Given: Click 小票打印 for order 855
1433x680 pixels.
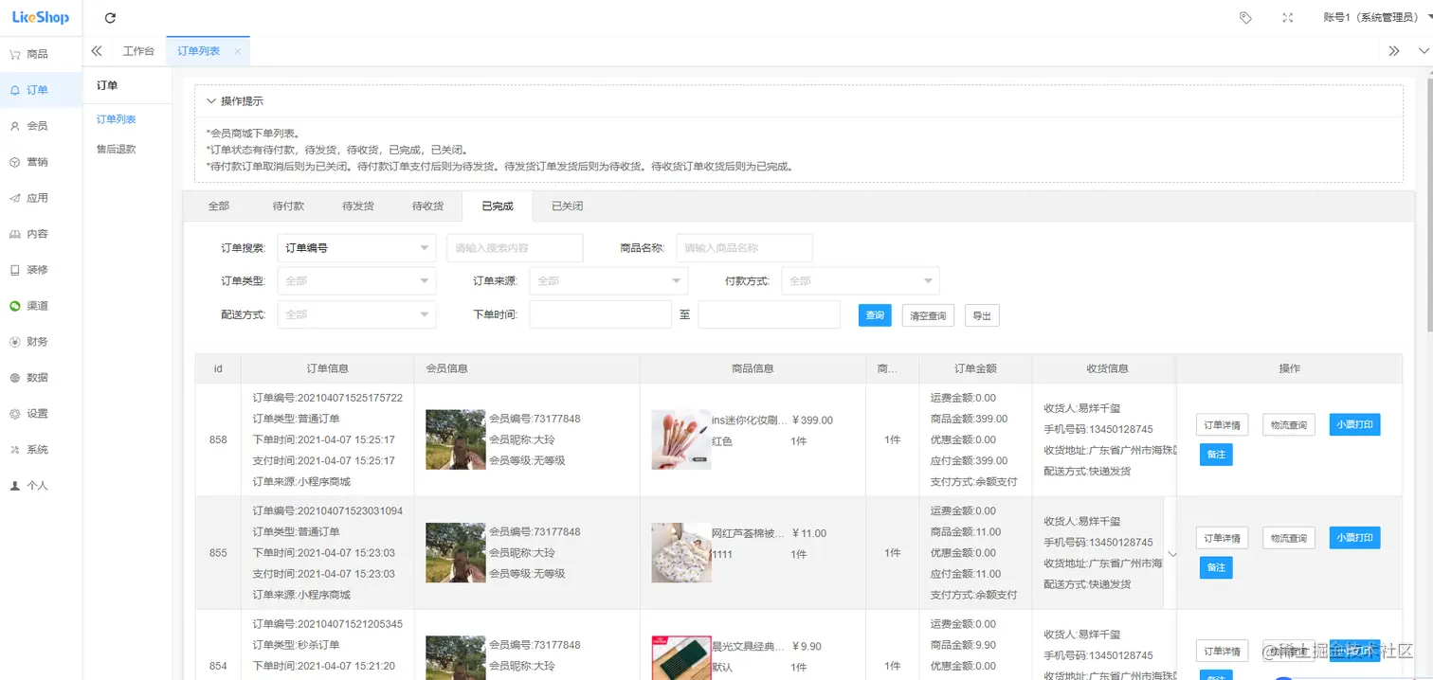Looking at the screenshot, I should 1354,538.
